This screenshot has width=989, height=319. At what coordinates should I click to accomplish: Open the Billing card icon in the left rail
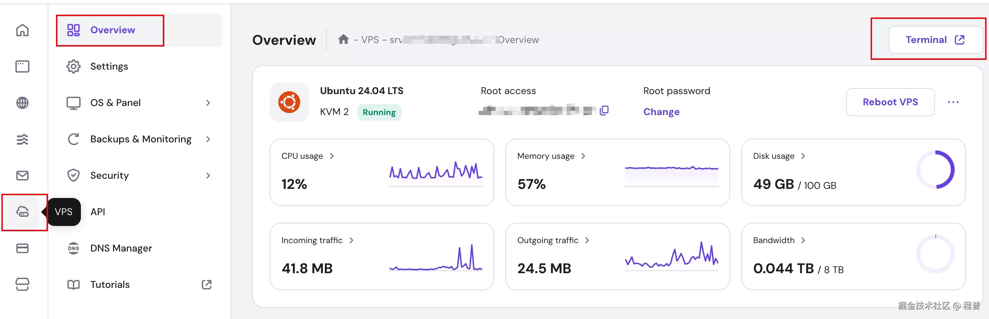tap(22, 248)
